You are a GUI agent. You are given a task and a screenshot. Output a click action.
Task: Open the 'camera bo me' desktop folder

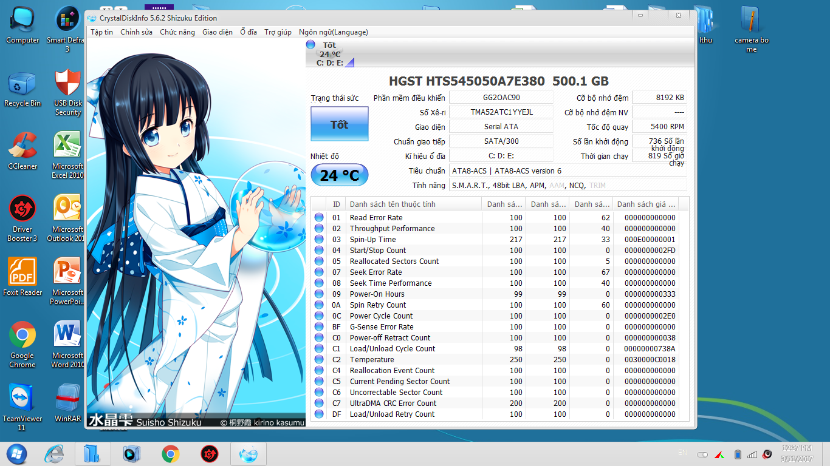click(752, 29)
